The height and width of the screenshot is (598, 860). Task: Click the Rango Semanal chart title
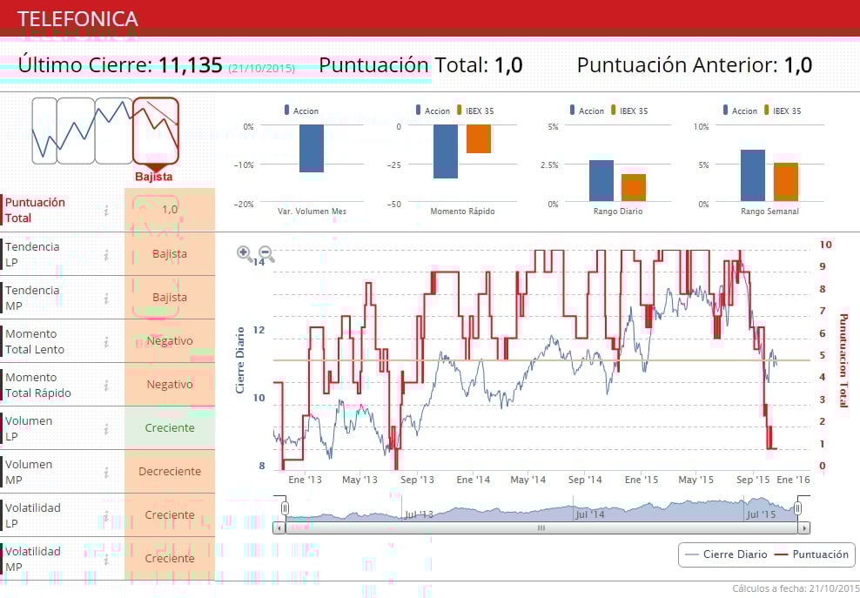pyautogui.click(x=769, y=212)
